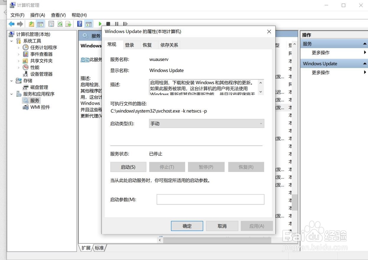Click services list vertical scrollbar thumb
This screenshot has height=260, width=368.
295,202
